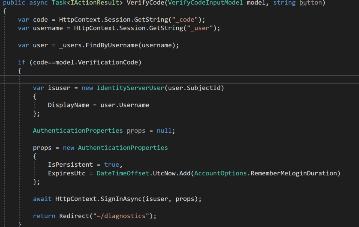Click the 'Task' type in the signature
The image size is (359, 227).
pos(59,3)
